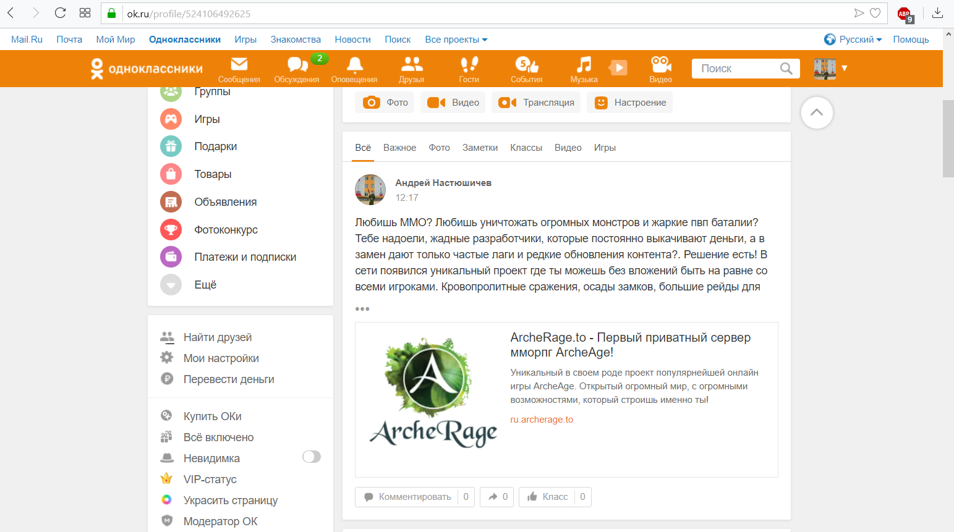Click the Трансляция broadcast button
954x532 pixels.
pos(536,103)
